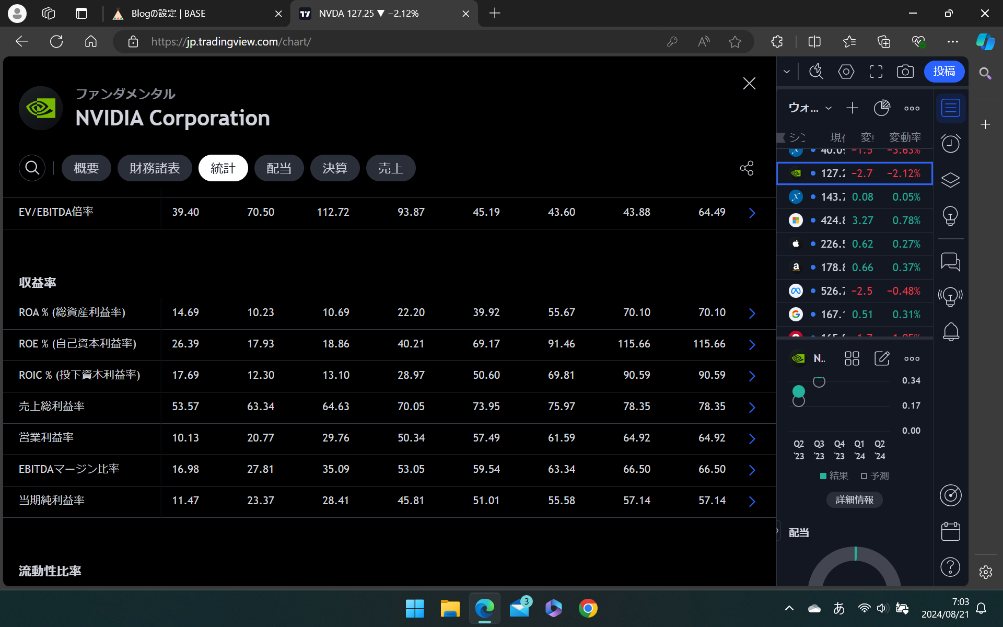
Task: Search fundamentals with the magnifier icon
Action: 32,168
